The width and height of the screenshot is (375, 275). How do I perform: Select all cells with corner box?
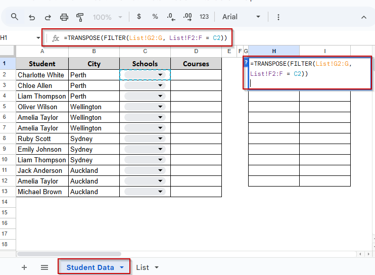tap(8, 51)
